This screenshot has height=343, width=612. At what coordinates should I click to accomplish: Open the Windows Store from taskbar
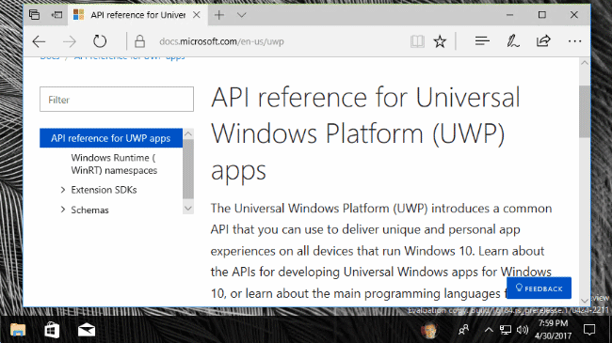pos(52,330)
